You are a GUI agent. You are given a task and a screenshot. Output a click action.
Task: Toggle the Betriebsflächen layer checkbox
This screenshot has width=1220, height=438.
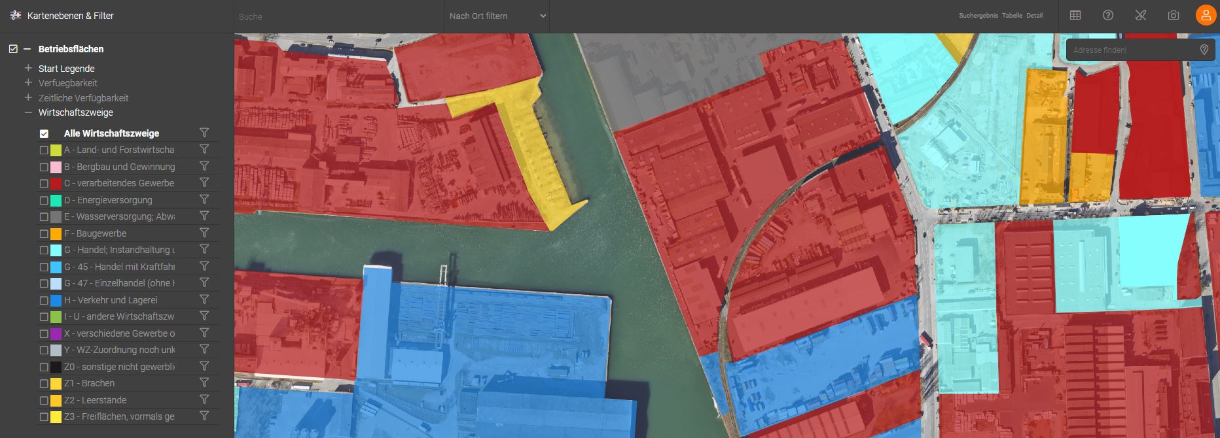[x=13, y=49]
